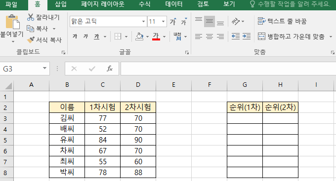Viewport: 336px width, 181px height.
Task: Select cell containing 84
Action: click(103, 140)
